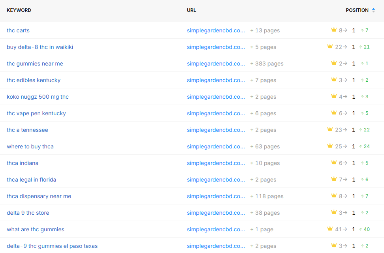Open the thc gummies near me keyword
The height and width of the screenshot is (253, 384).
click(x=35, y=64)
